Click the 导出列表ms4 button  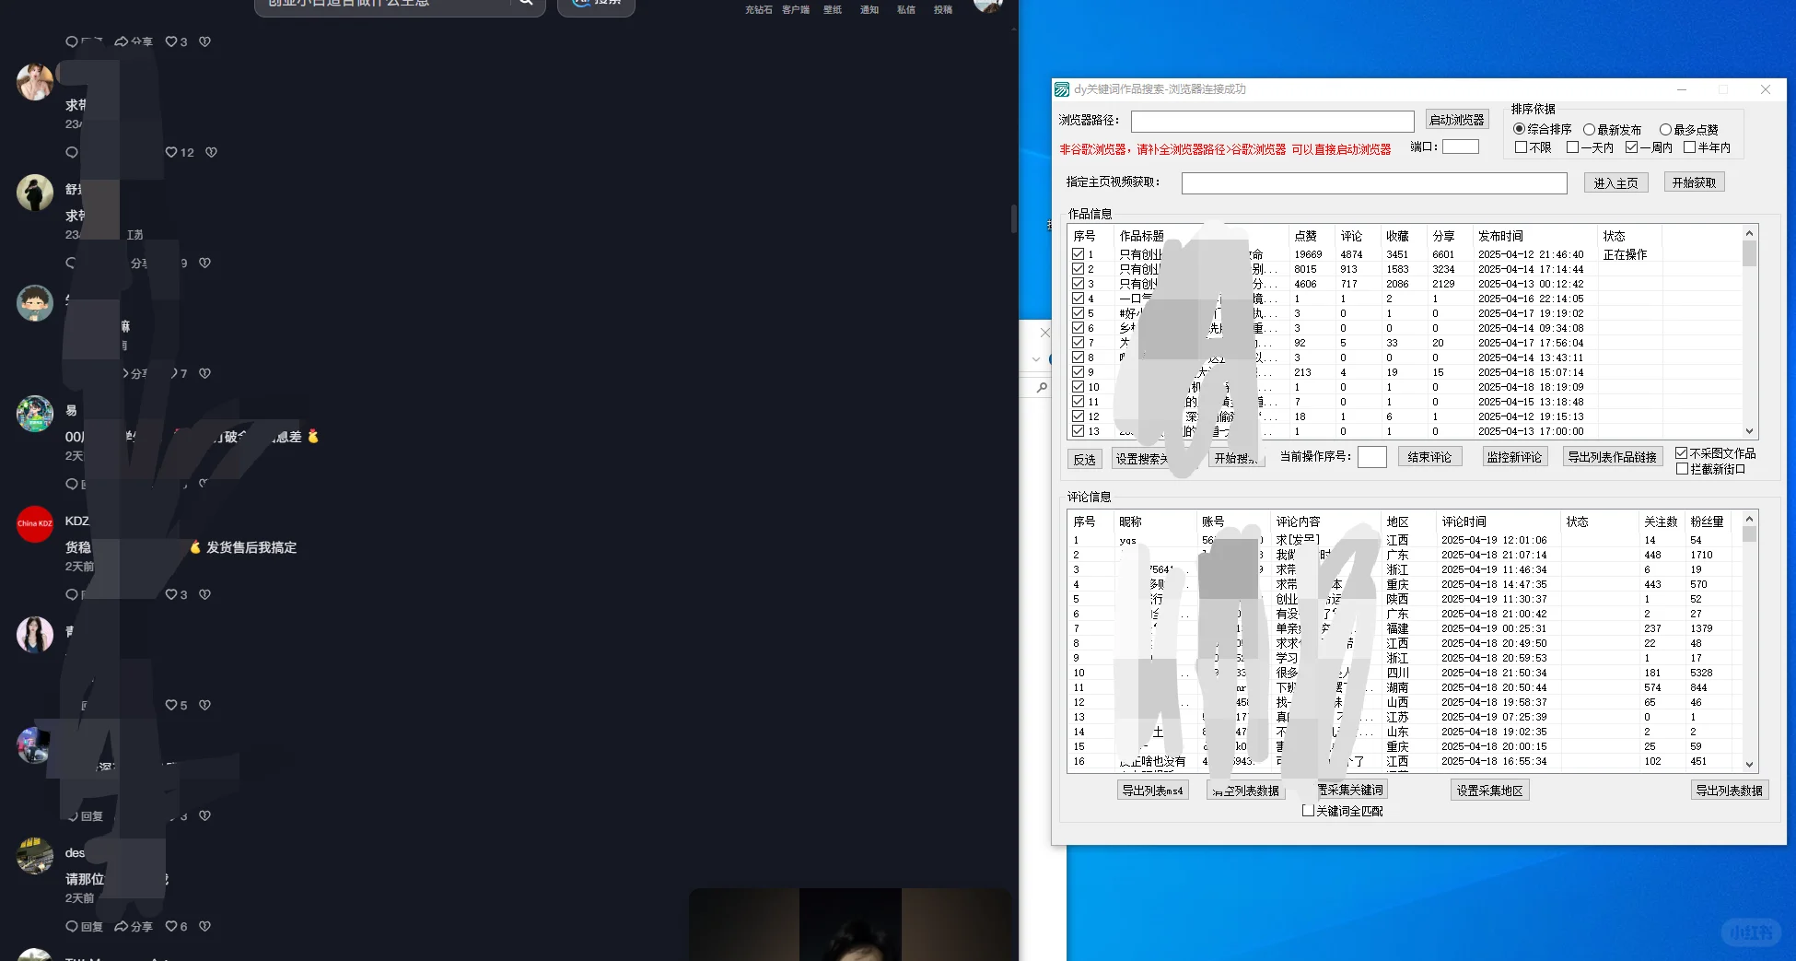1152,791
